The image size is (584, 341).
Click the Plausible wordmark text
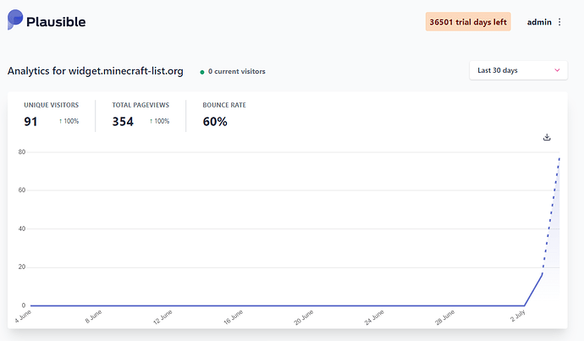56,22
